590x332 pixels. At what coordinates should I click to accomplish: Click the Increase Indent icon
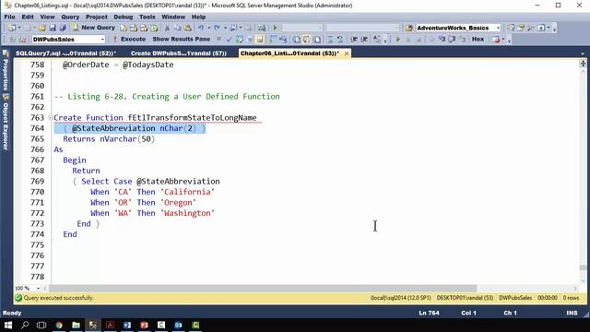click(x=364, y=39)
